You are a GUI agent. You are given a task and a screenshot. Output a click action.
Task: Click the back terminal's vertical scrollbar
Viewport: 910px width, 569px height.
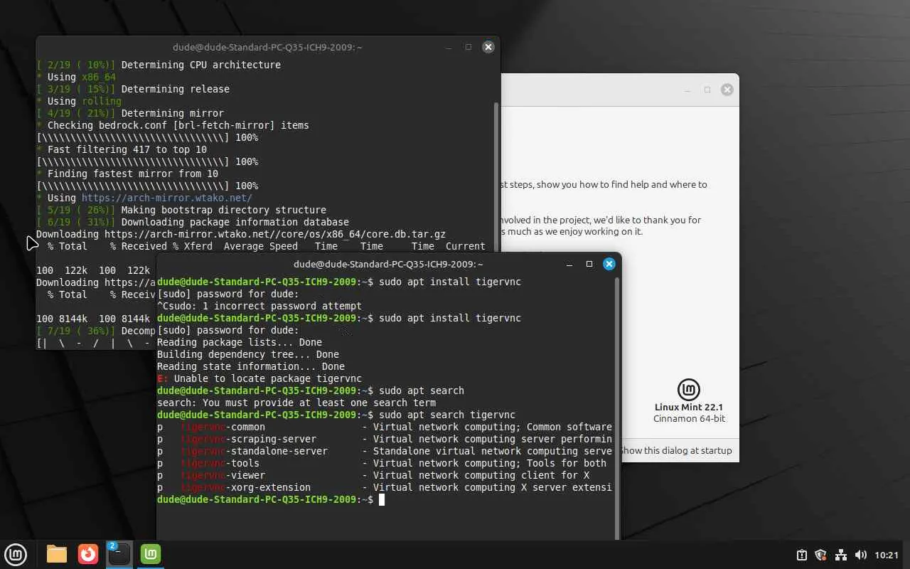click(496, 176)
